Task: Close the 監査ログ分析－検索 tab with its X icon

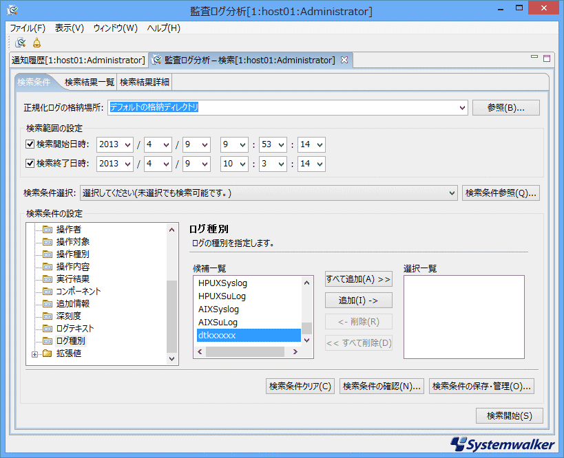Action: [x=344, y=61]
